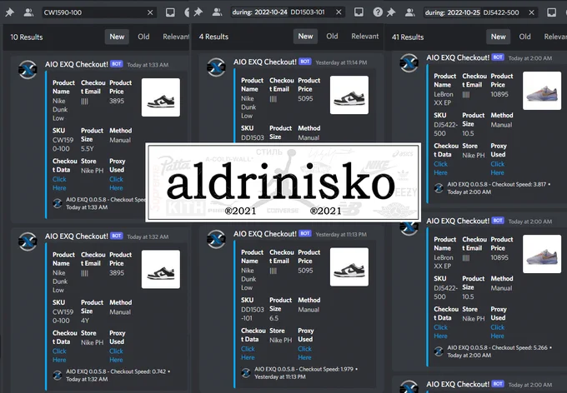
Task: Clear the DJ5422-500 search query
Action: pos(532,12)
